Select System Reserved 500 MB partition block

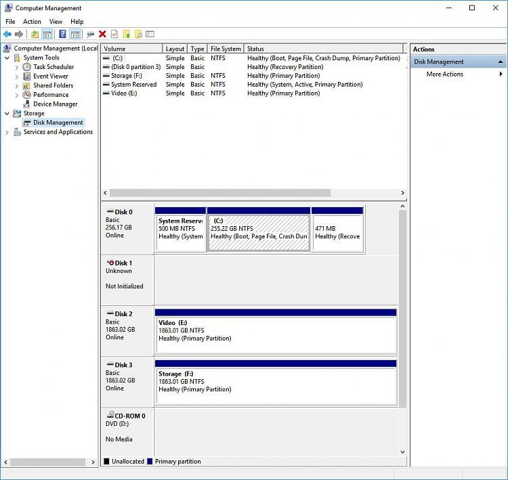[180, 230]
